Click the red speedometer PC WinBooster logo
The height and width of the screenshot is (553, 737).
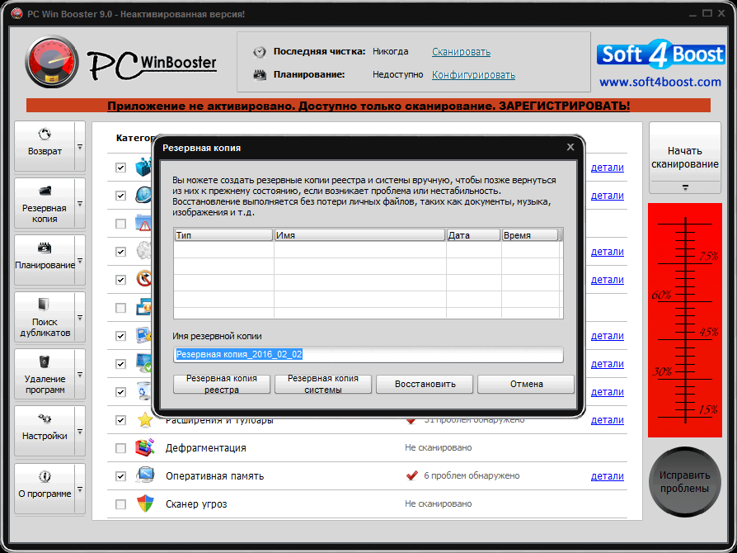(x=52, y=62)
